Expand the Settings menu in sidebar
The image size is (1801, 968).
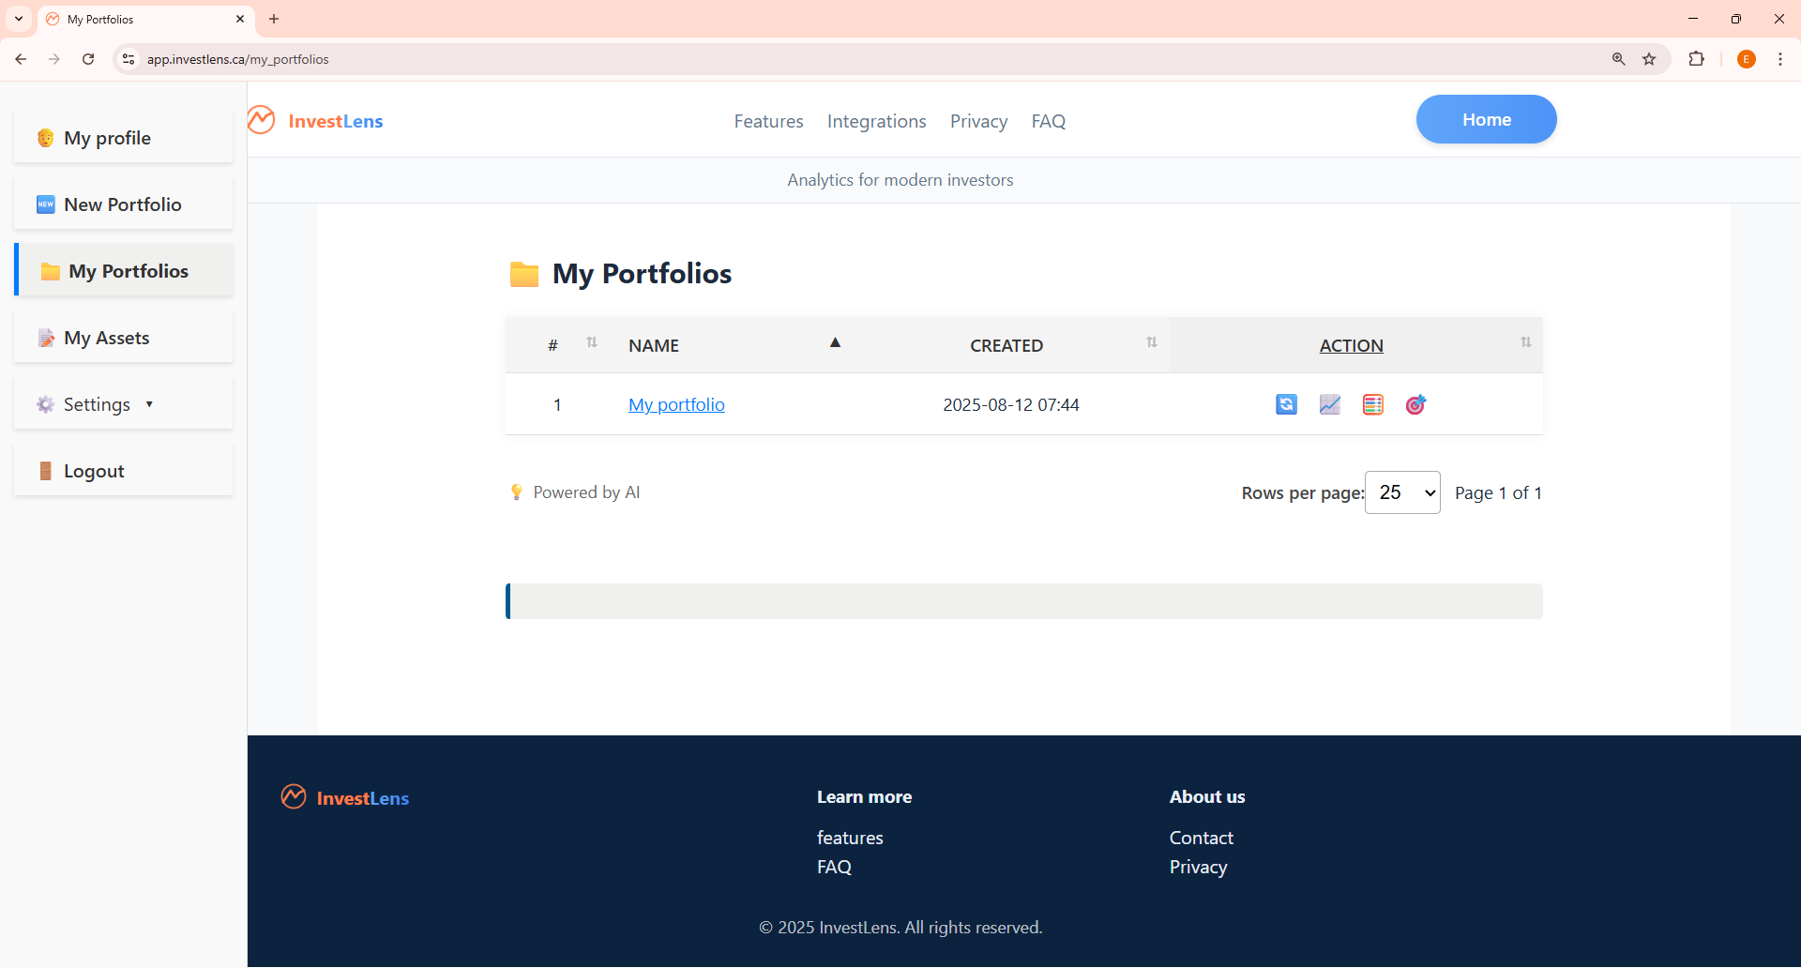tap(123, 404)
